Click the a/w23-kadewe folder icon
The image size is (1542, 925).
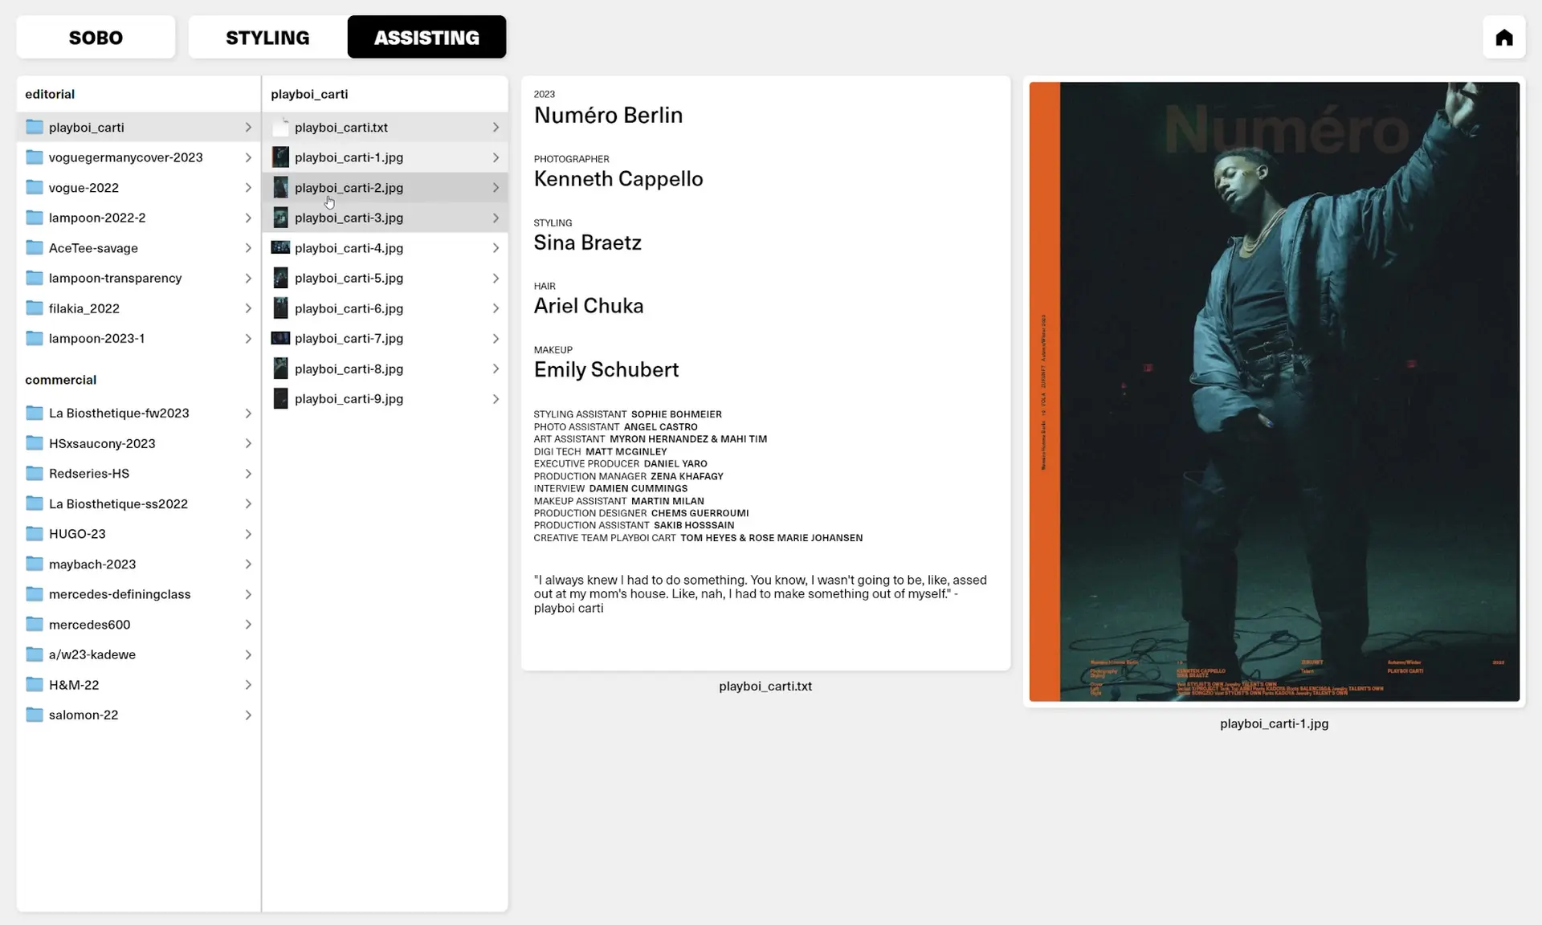[35, 654]
